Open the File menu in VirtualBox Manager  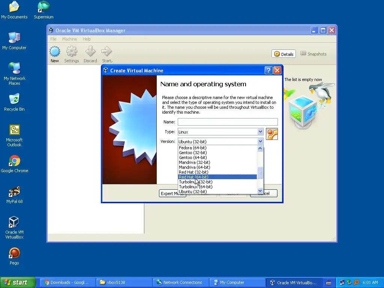pyautogui.click(x=53, y=39)
